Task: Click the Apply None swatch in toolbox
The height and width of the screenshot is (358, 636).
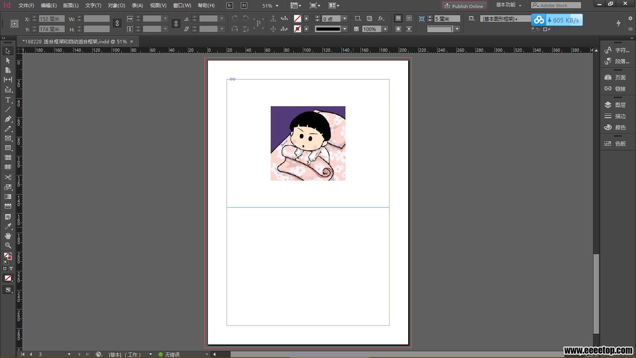Action: (x=8, y=278)
